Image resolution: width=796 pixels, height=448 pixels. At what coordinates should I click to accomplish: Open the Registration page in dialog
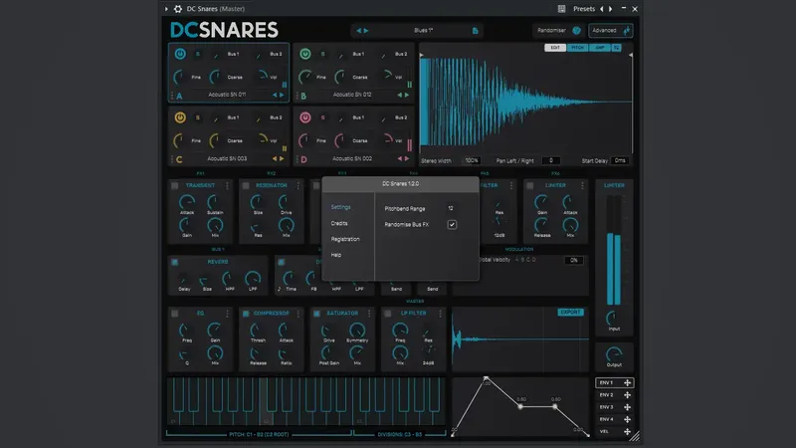[x=345, y=239]
